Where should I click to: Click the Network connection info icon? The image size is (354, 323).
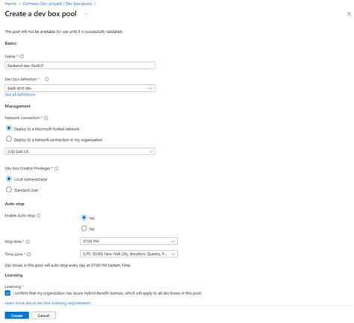(46, 118)
